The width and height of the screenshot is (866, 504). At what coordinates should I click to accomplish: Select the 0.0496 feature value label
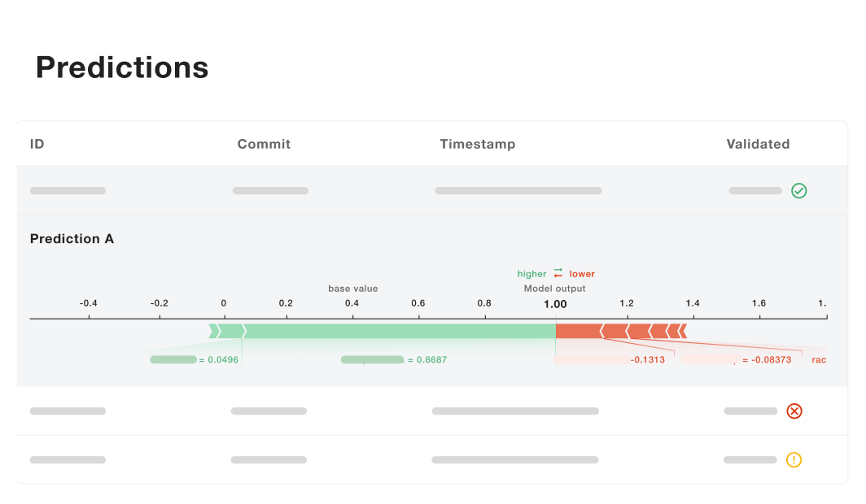219,359
